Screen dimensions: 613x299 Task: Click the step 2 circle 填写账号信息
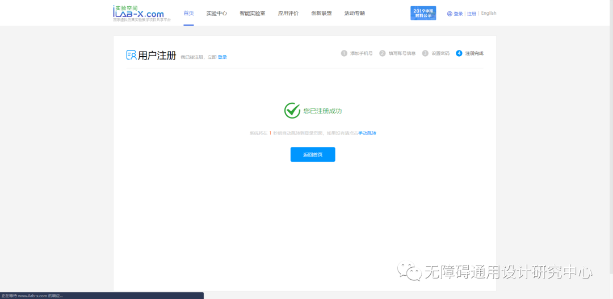pyautogui.click(x=383, y=53)
